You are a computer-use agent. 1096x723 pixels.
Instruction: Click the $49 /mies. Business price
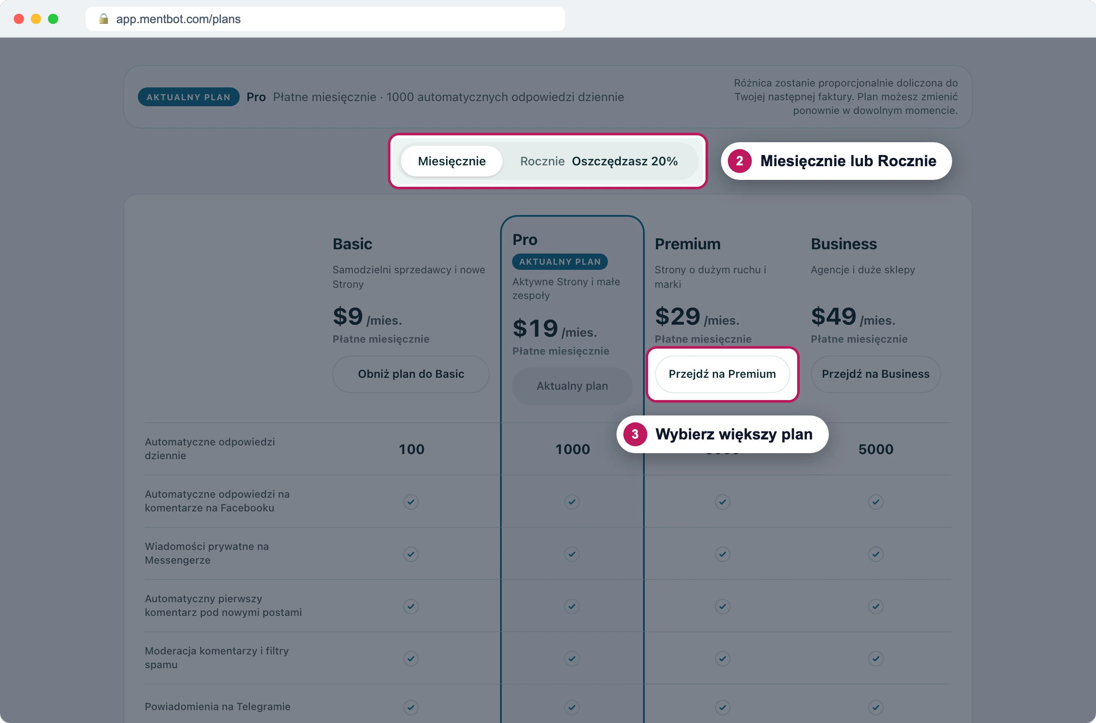(853, 317)
